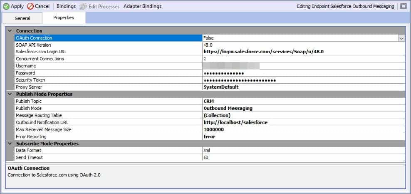The width and height of the screenshot is (411, 194).
Task: Click the 1000000 message size value
Action: click(x=214, y=129)
